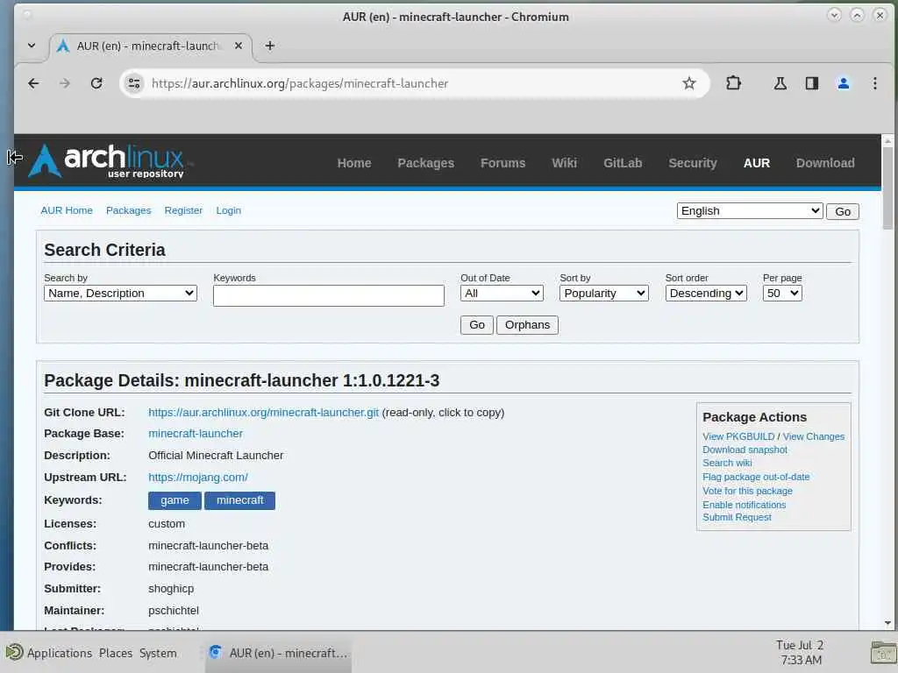Image resolution: width=898 pixels, height=673 pixels.
Task: Click Enable notifications link
Action: (x=744, y=505)
